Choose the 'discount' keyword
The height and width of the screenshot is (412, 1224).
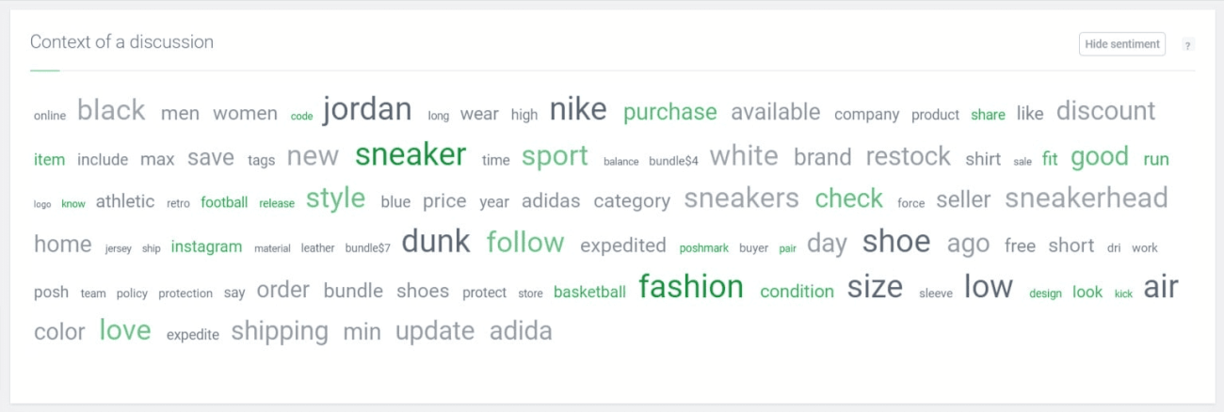(x=1105, y=111)
